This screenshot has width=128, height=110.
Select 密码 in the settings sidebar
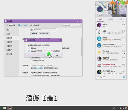(x=8, y=30)
